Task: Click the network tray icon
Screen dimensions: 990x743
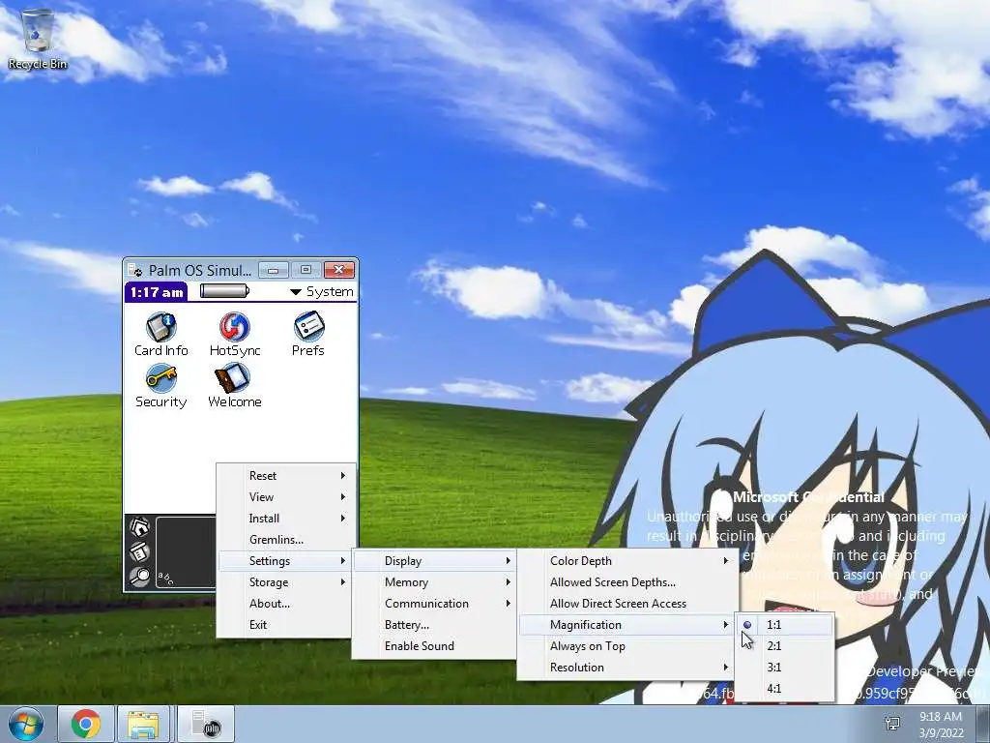Action: (892, 724)
